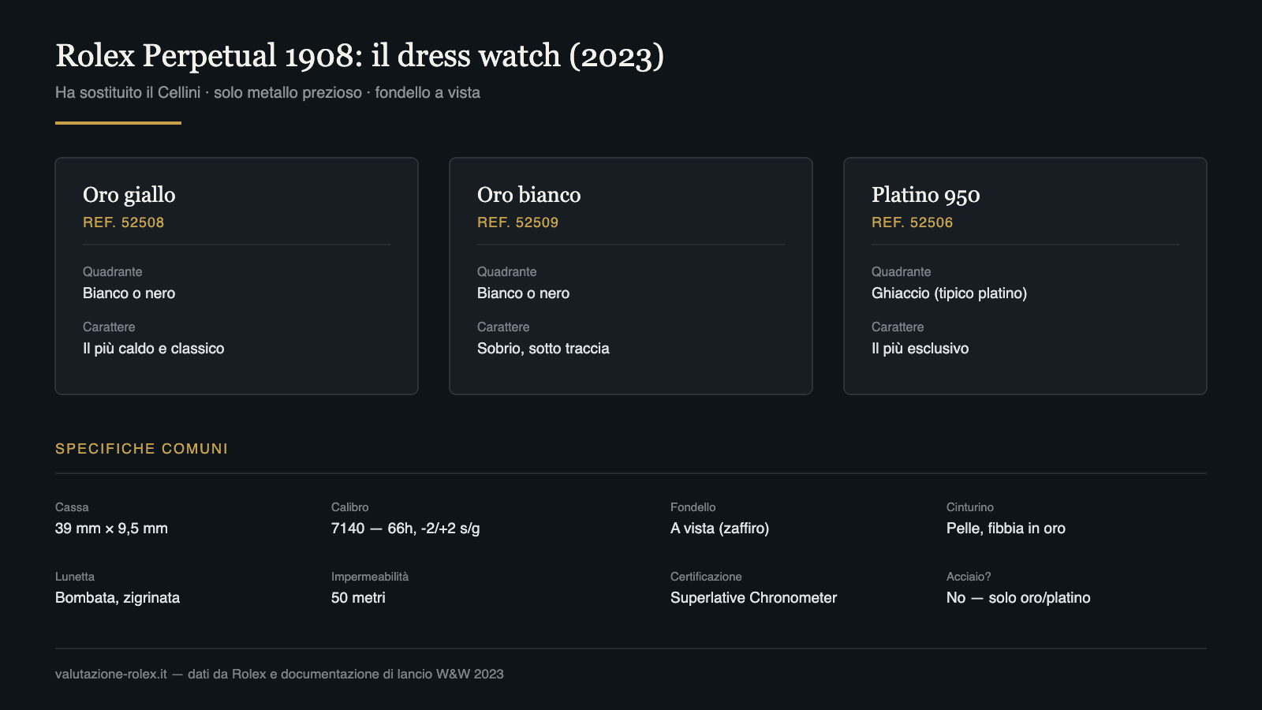The height and width of the screenshot is (710, 1262).
Task: Click reference REF. 52508
Action: pos(124,222)
